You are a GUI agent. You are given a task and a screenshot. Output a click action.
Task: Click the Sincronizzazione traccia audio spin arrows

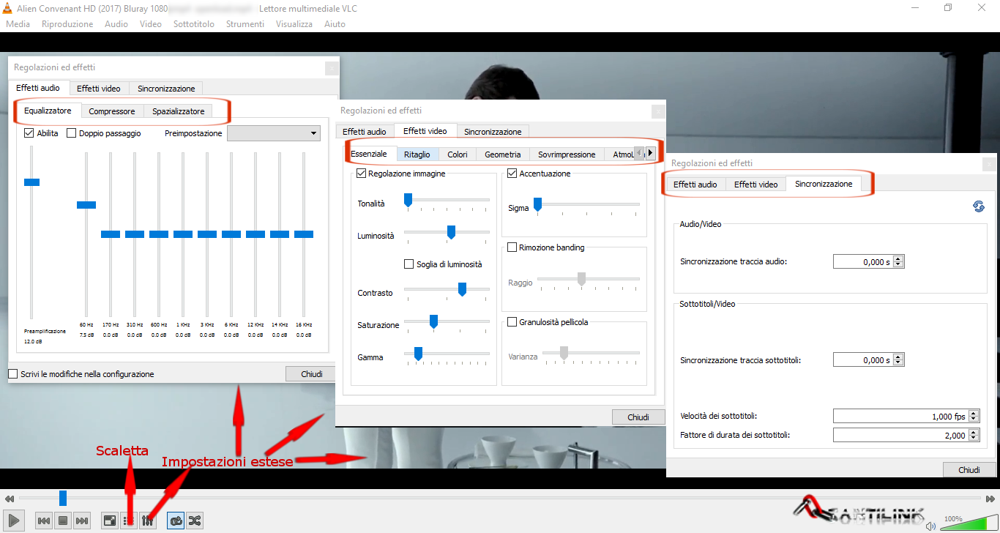899,261
